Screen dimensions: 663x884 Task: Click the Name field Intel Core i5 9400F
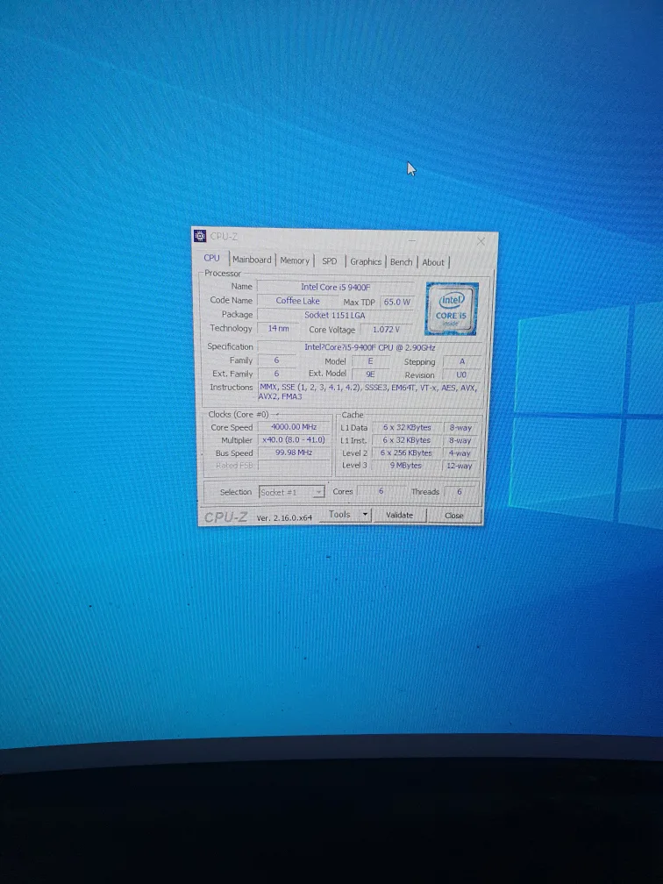click(335, 287)
